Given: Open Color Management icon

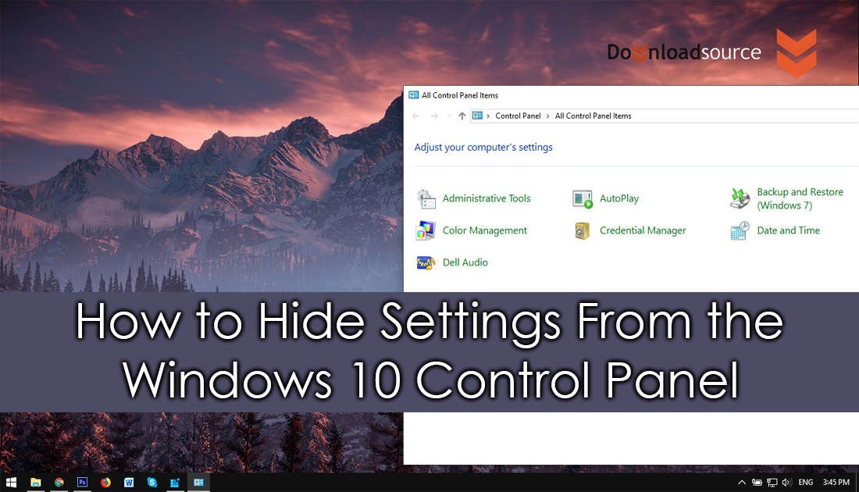Looking at the screenshot, I should [x=426, y=230].
